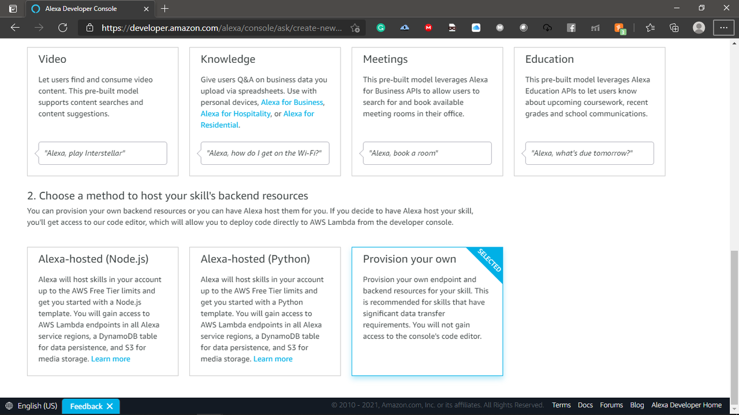Open the Alexa for Hospitality link
Image resolution: width=739 pixels, height=415 pixels.
[x=236, y=114]
